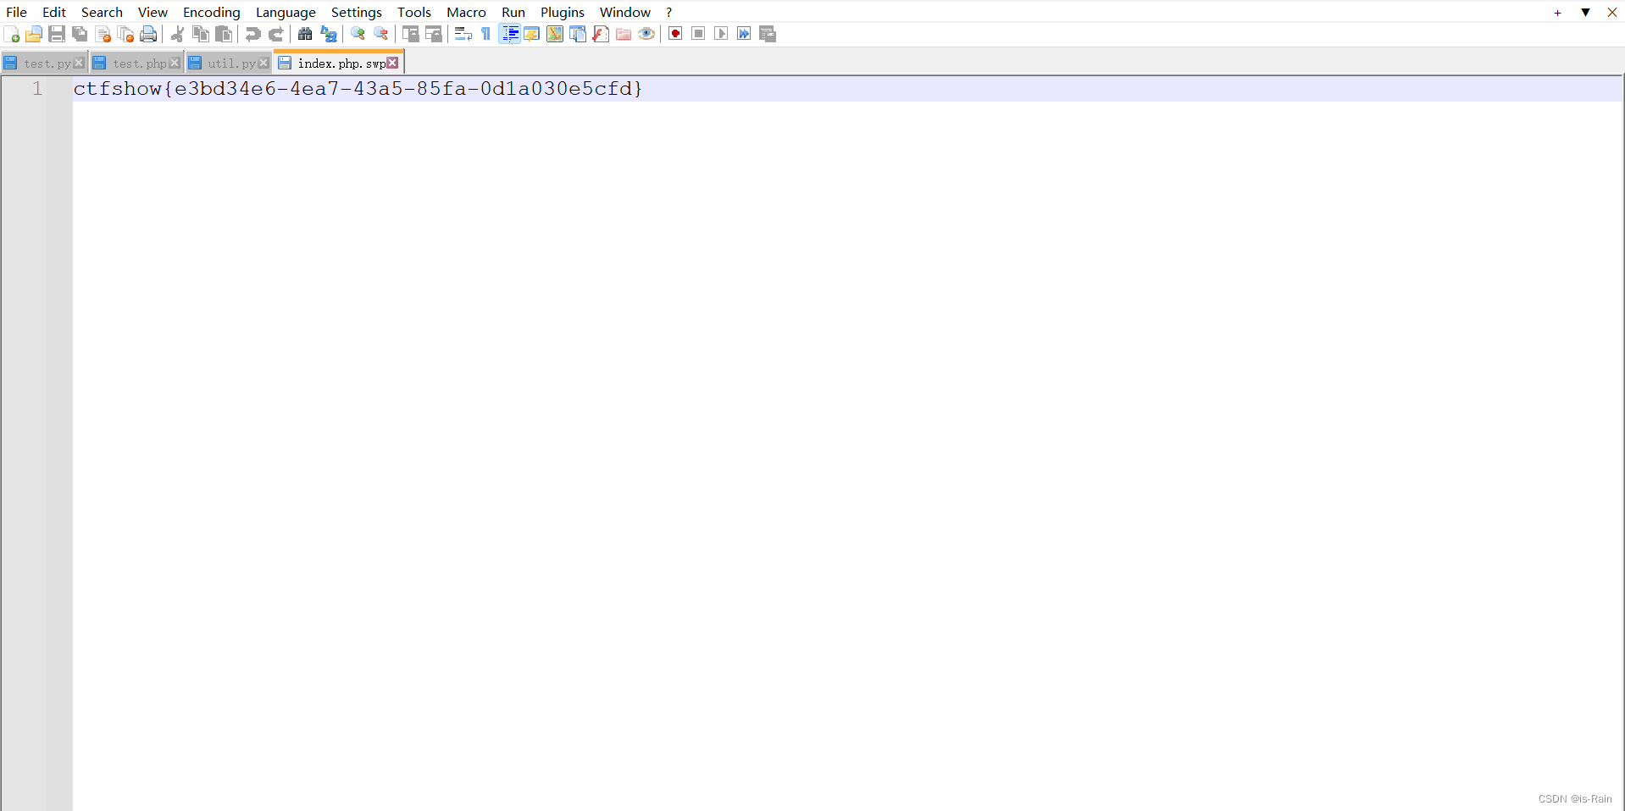Create a new file
Screen dimensions: 1625x811
[11, 34]
